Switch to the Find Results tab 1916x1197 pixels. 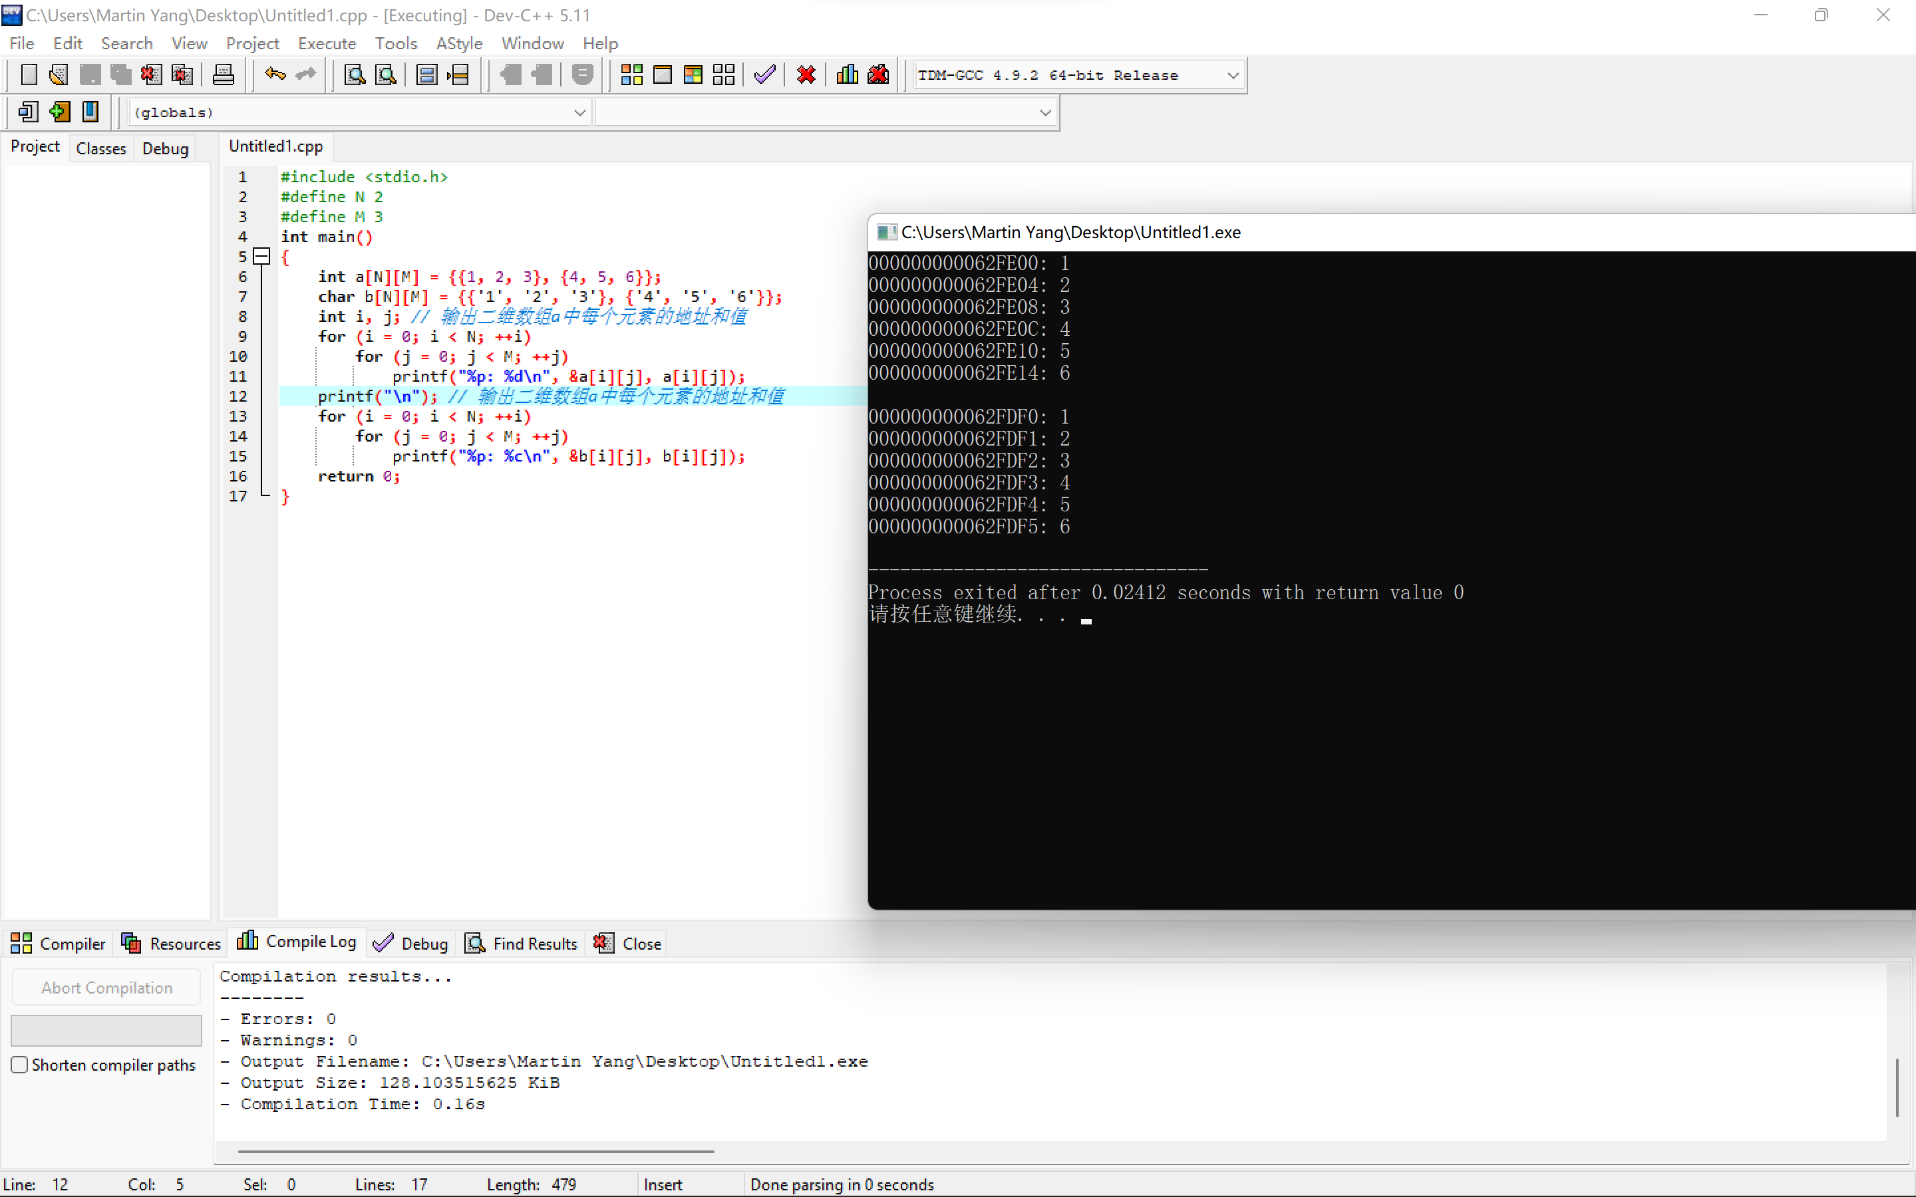(524, 943)
